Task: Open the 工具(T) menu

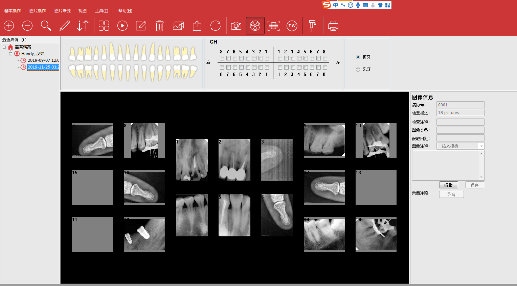Action: tap(102, 11)
